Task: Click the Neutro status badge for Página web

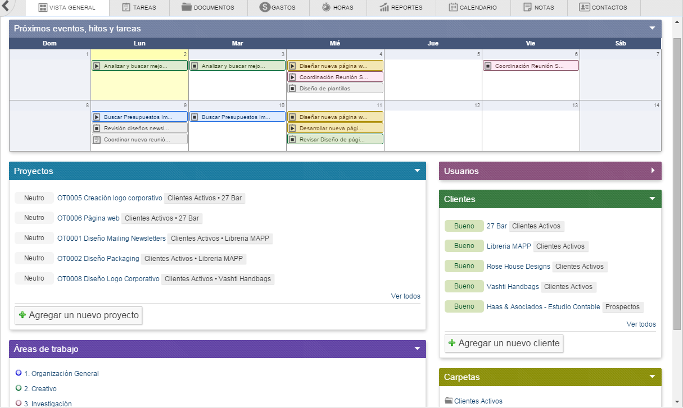Action: click(x=34, y=218)
